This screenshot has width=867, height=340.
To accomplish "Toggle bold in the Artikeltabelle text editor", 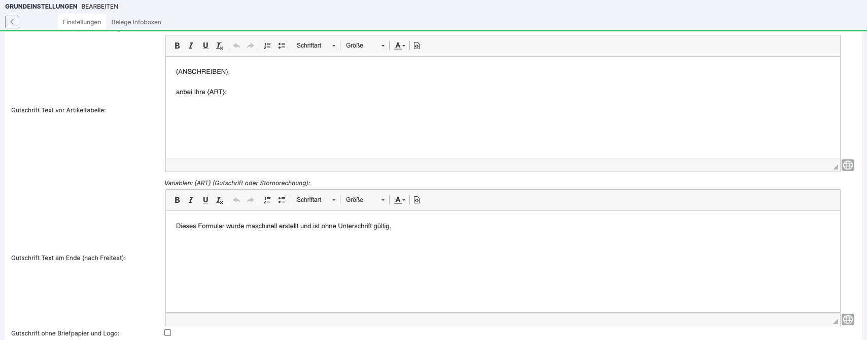I will (x=177, y=46).
